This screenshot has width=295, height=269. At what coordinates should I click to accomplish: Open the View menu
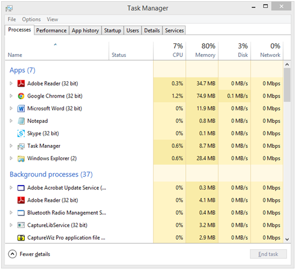coord(52,19)
